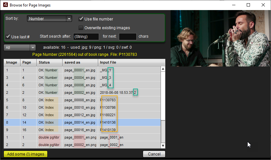Toggle the Use last # checkbox
The width and height of the screenshot is (271, 160).
click(x=8, y=37)
